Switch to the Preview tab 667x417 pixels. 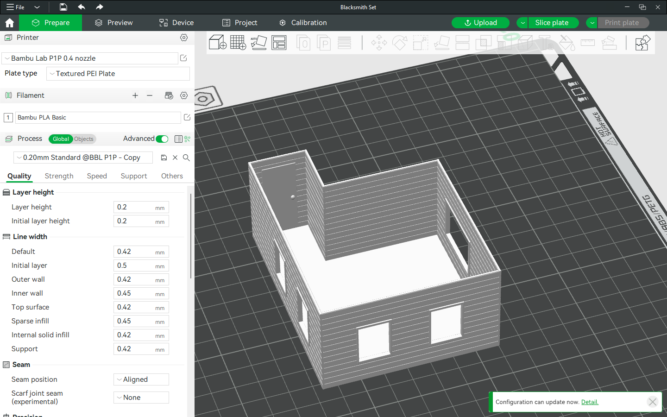coord(113,23)
